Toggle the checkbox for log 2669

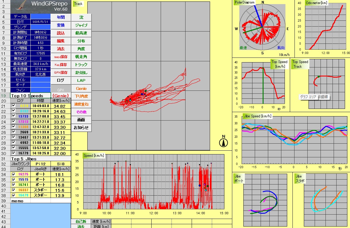(14, 132)
